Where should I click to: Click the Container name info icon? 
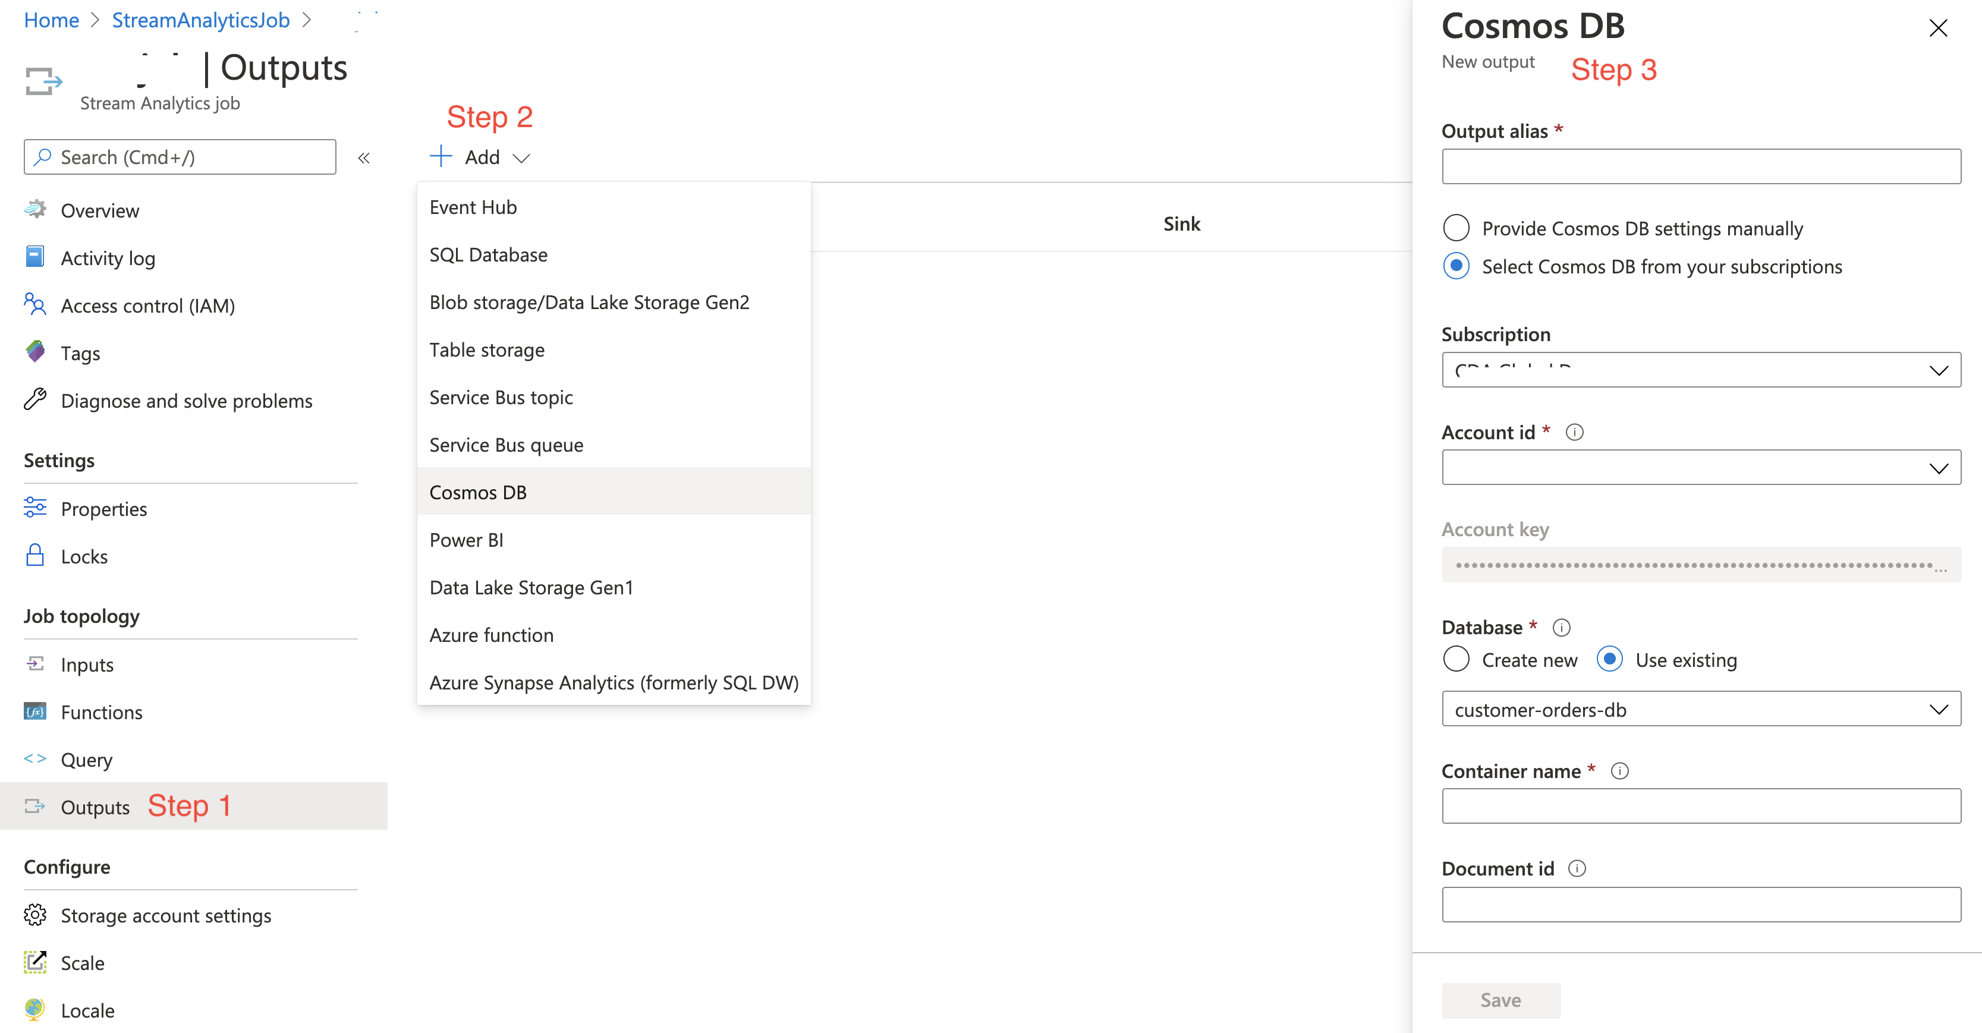[1619, 771]
